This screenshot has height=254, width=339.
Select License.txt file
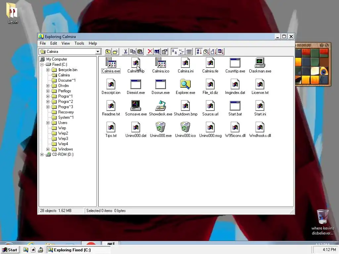click(260, 87)
